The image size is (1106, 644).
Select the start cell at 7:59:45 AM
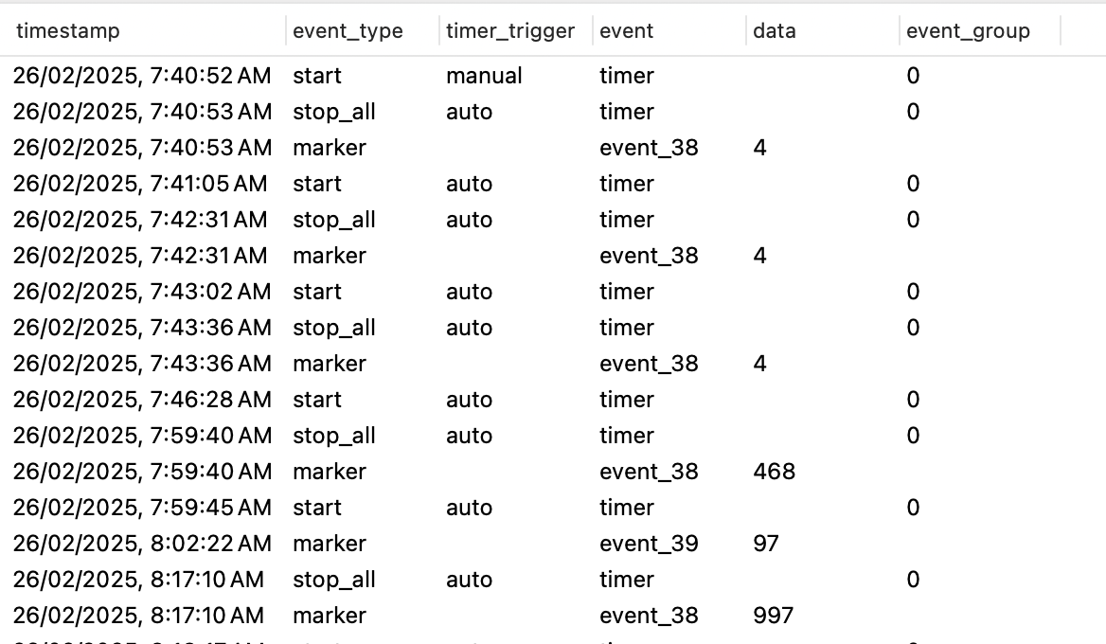(x=316, y=508)
